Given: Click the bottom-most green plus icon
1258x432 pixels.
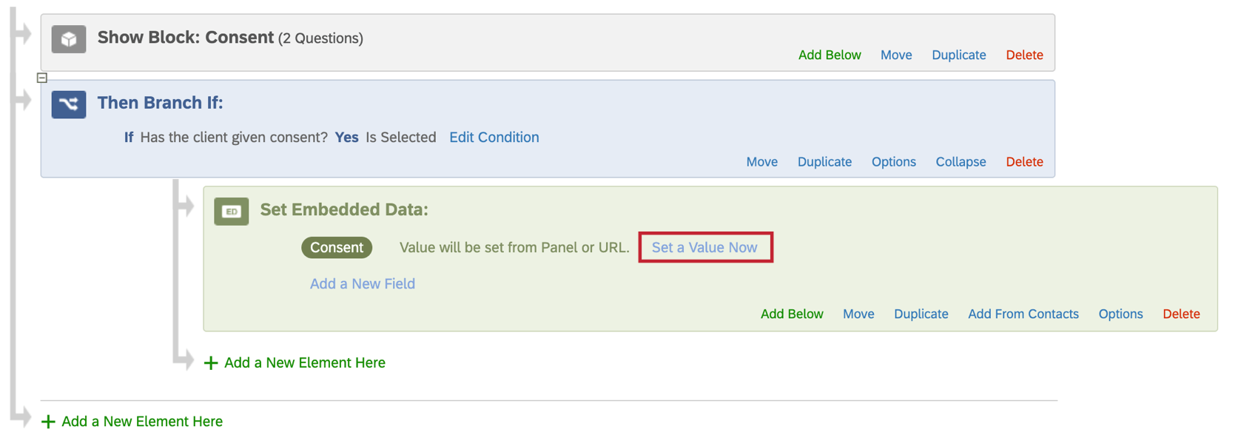Looking at the screenshot, I should click(48, 422).
